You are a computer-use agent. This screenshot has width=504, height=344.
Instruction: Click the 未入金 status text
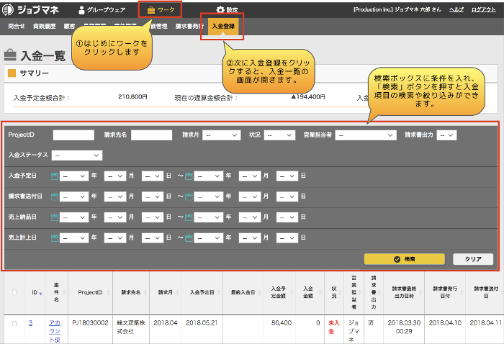pyautogui.click(x=334, y=327)
